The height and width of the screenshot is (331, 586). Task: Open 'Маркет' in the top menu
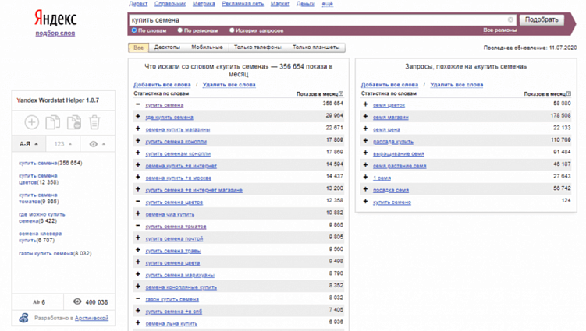[x=280, y=4]
